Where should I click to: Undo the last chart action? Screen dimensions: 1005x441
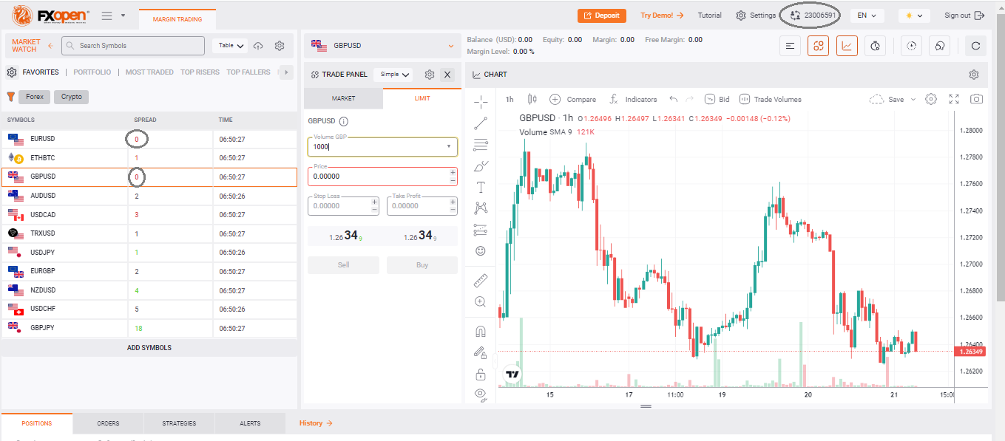click(x=673, y=99)
